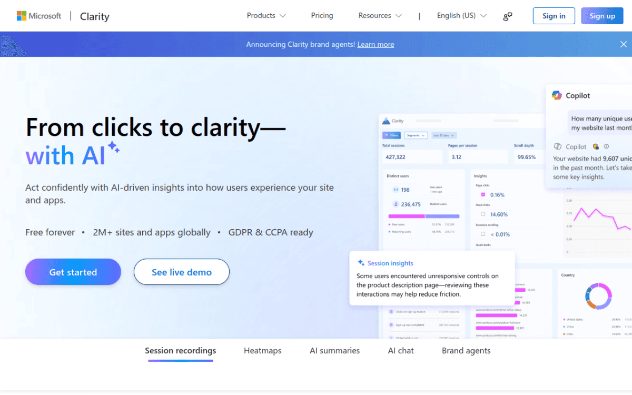Open the contact sales icon in the header
The width and height of the screenshot is (632, 395).
pos(507,16)
